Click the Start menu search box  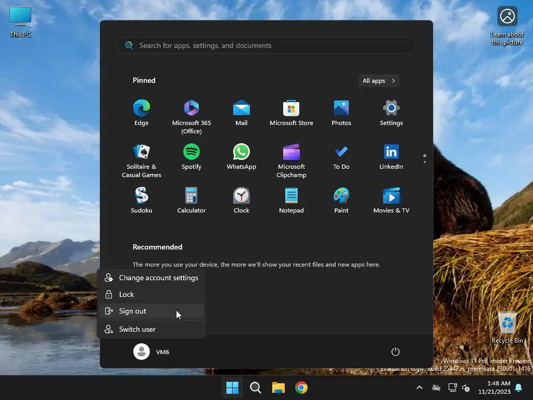coord(266,45)
